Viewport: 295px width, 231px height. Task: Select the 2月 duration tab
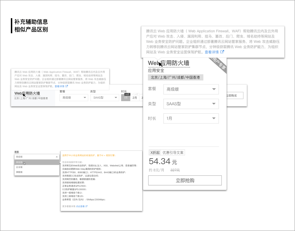[x=134, y=97]
